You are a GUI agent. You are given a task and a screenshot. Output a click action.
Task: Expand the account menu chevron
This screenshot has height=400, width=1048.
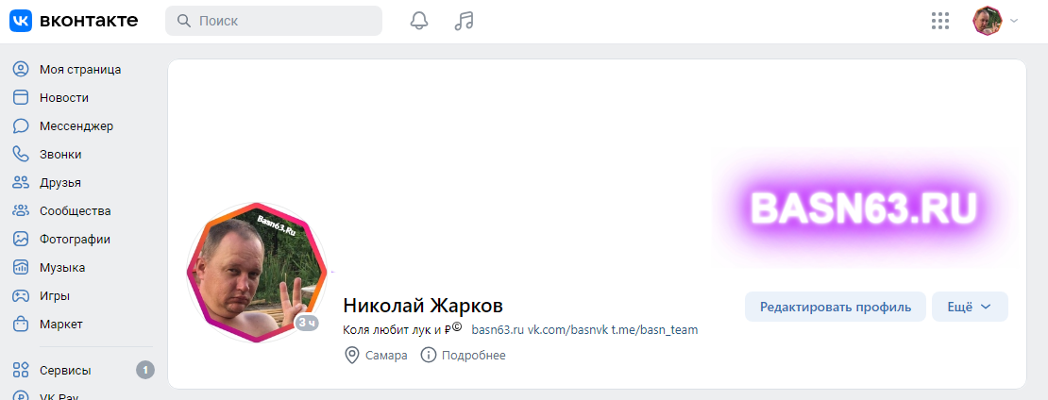[1014, 21]
